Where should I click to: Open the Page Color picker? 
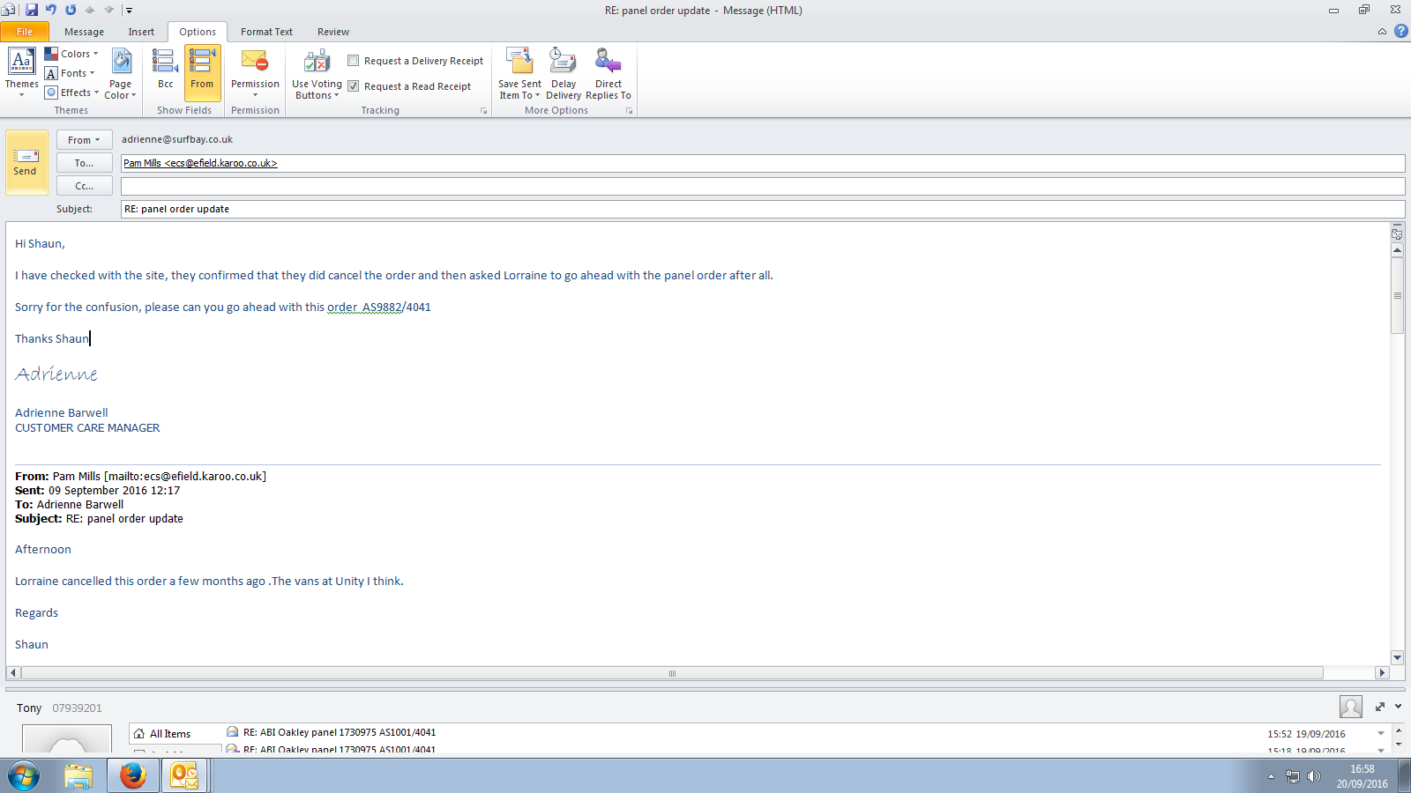pos(121,73)
